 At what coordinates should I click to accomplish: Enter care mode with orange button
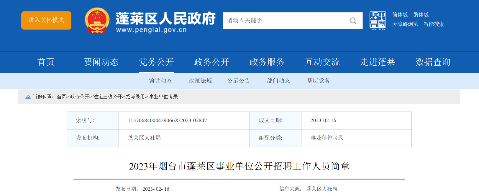(x=46, y=20)
